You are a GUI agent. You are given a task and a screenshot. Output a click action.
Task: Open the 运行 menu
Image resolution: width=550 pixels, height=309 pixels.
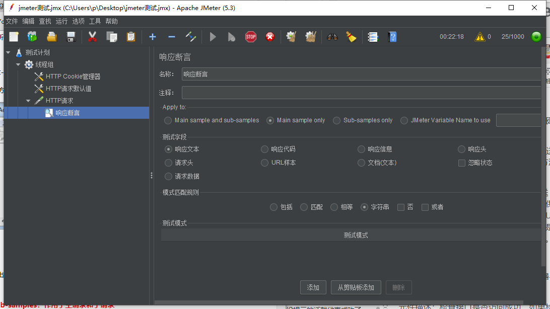coord(61,21)
